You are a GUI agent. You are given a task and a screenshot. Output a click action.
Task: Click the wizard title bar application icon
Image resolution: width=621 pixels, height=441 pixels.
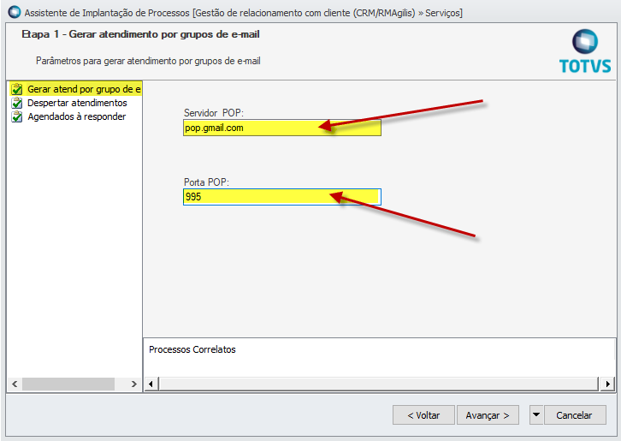[x=15, y=12]
